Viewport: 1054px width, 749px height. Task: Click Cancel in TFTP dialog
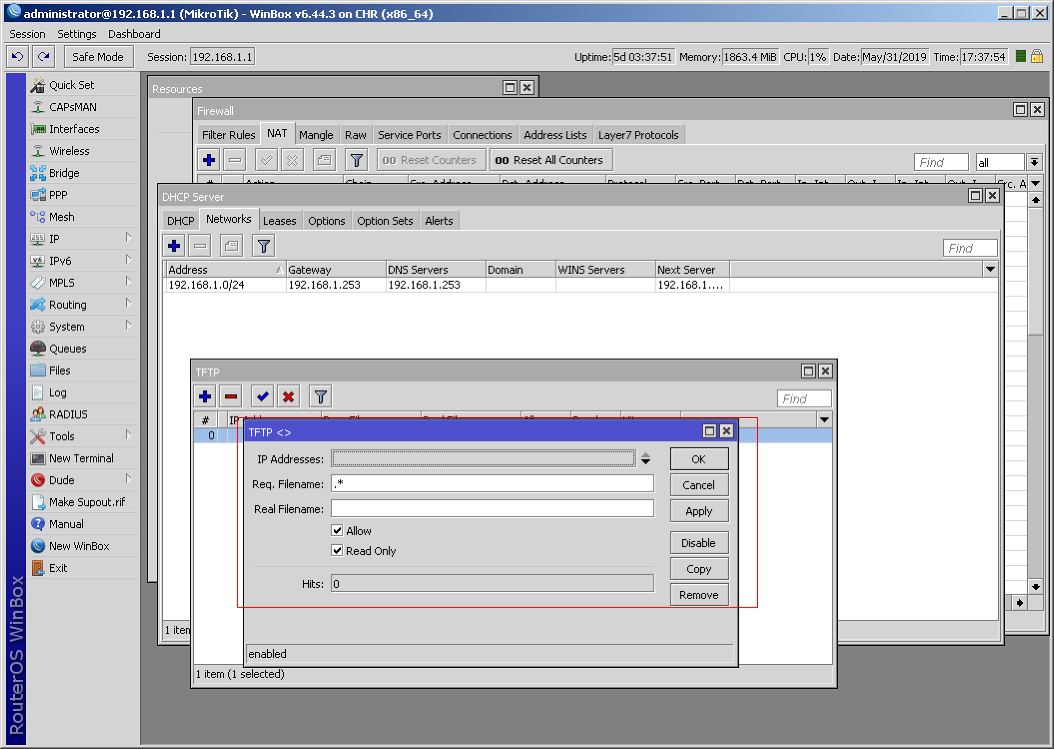pyautogui.click(x=699, y=485)
